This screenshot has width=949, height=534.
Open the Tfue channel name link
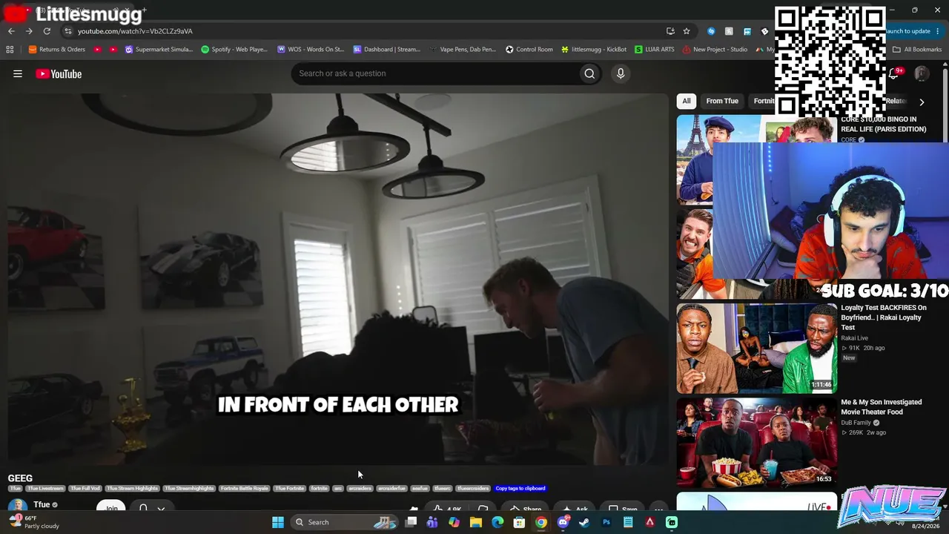[x=42, y=504]
